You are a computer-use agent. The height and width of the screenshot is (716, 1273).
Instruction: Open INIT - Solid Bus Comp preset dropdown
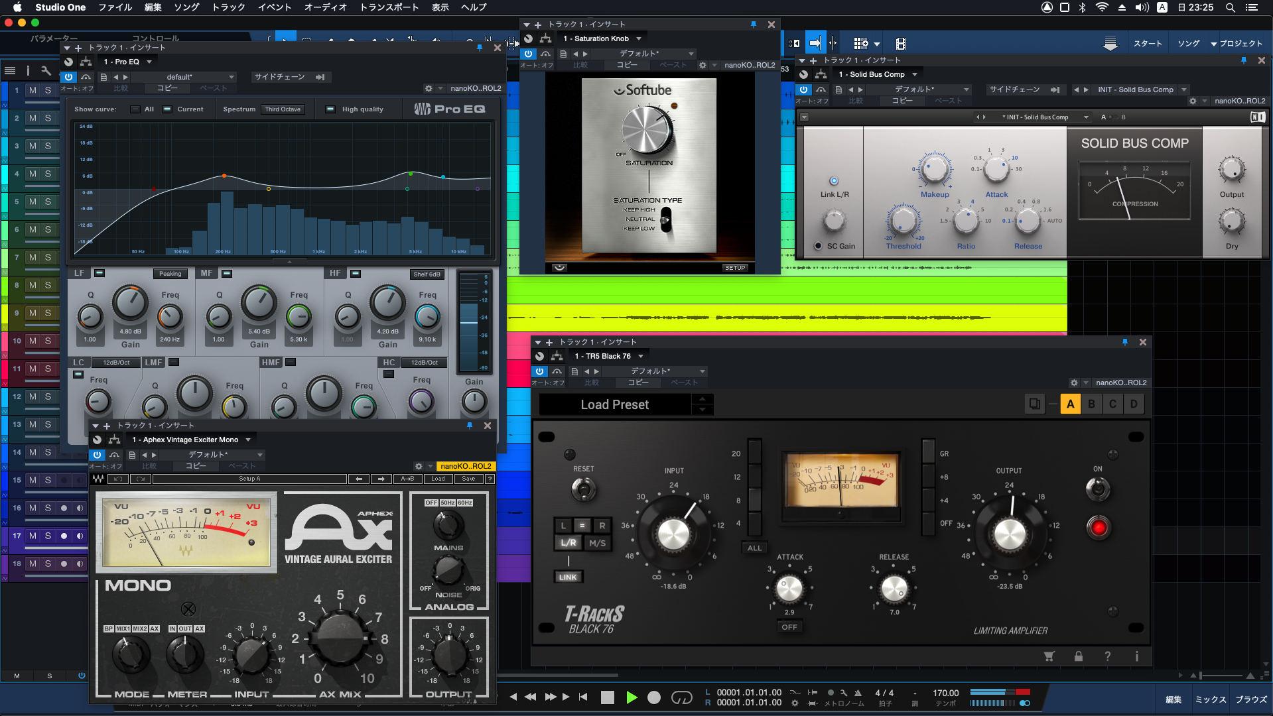coord(1141,89)
